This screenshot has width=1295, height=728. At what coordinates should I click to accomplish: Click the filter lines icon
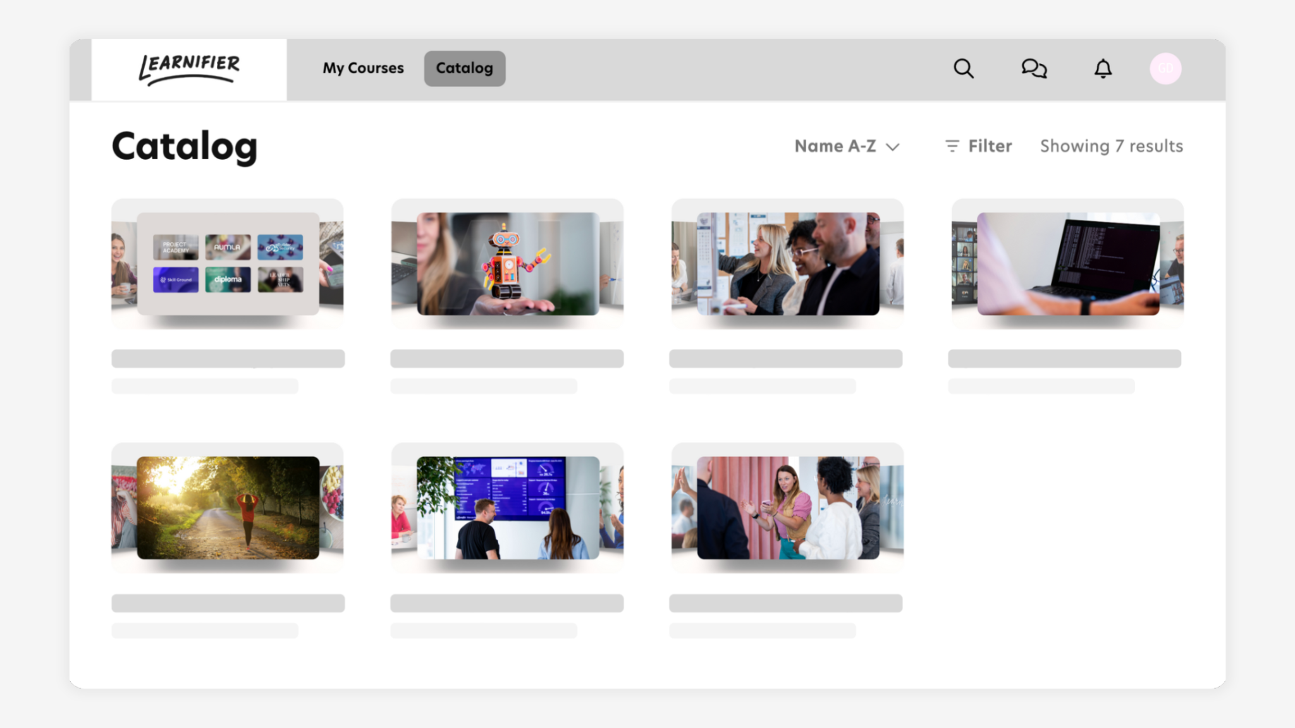click(x=952, y=146)
